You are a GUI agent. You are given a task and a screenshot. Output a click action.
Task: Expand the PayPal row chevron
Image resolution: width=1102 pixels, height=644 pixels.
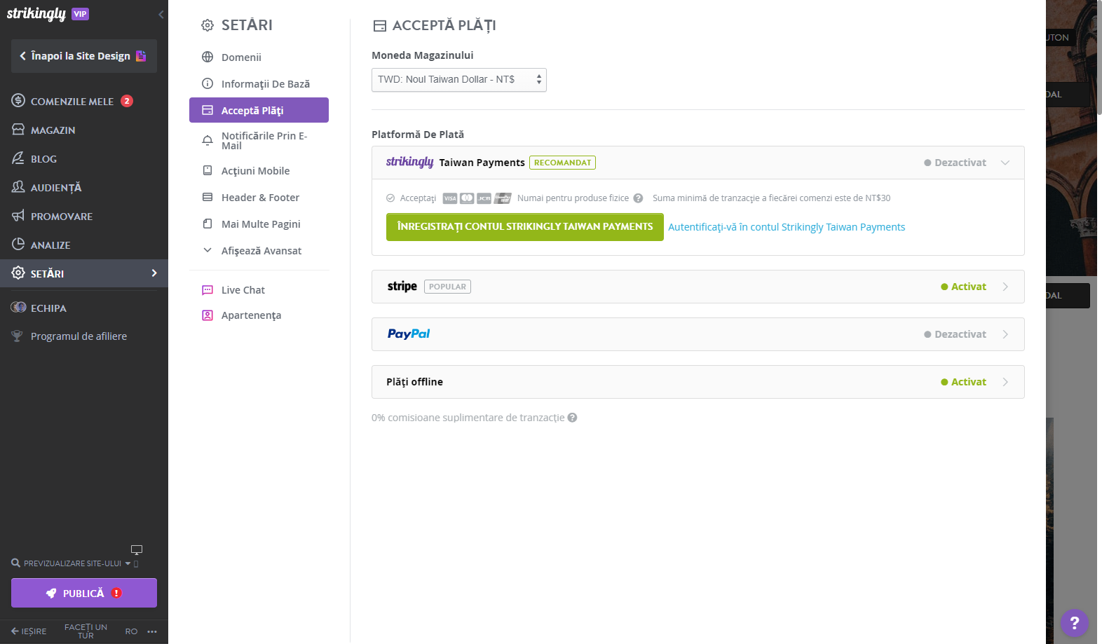click(x=1005, y=334)
